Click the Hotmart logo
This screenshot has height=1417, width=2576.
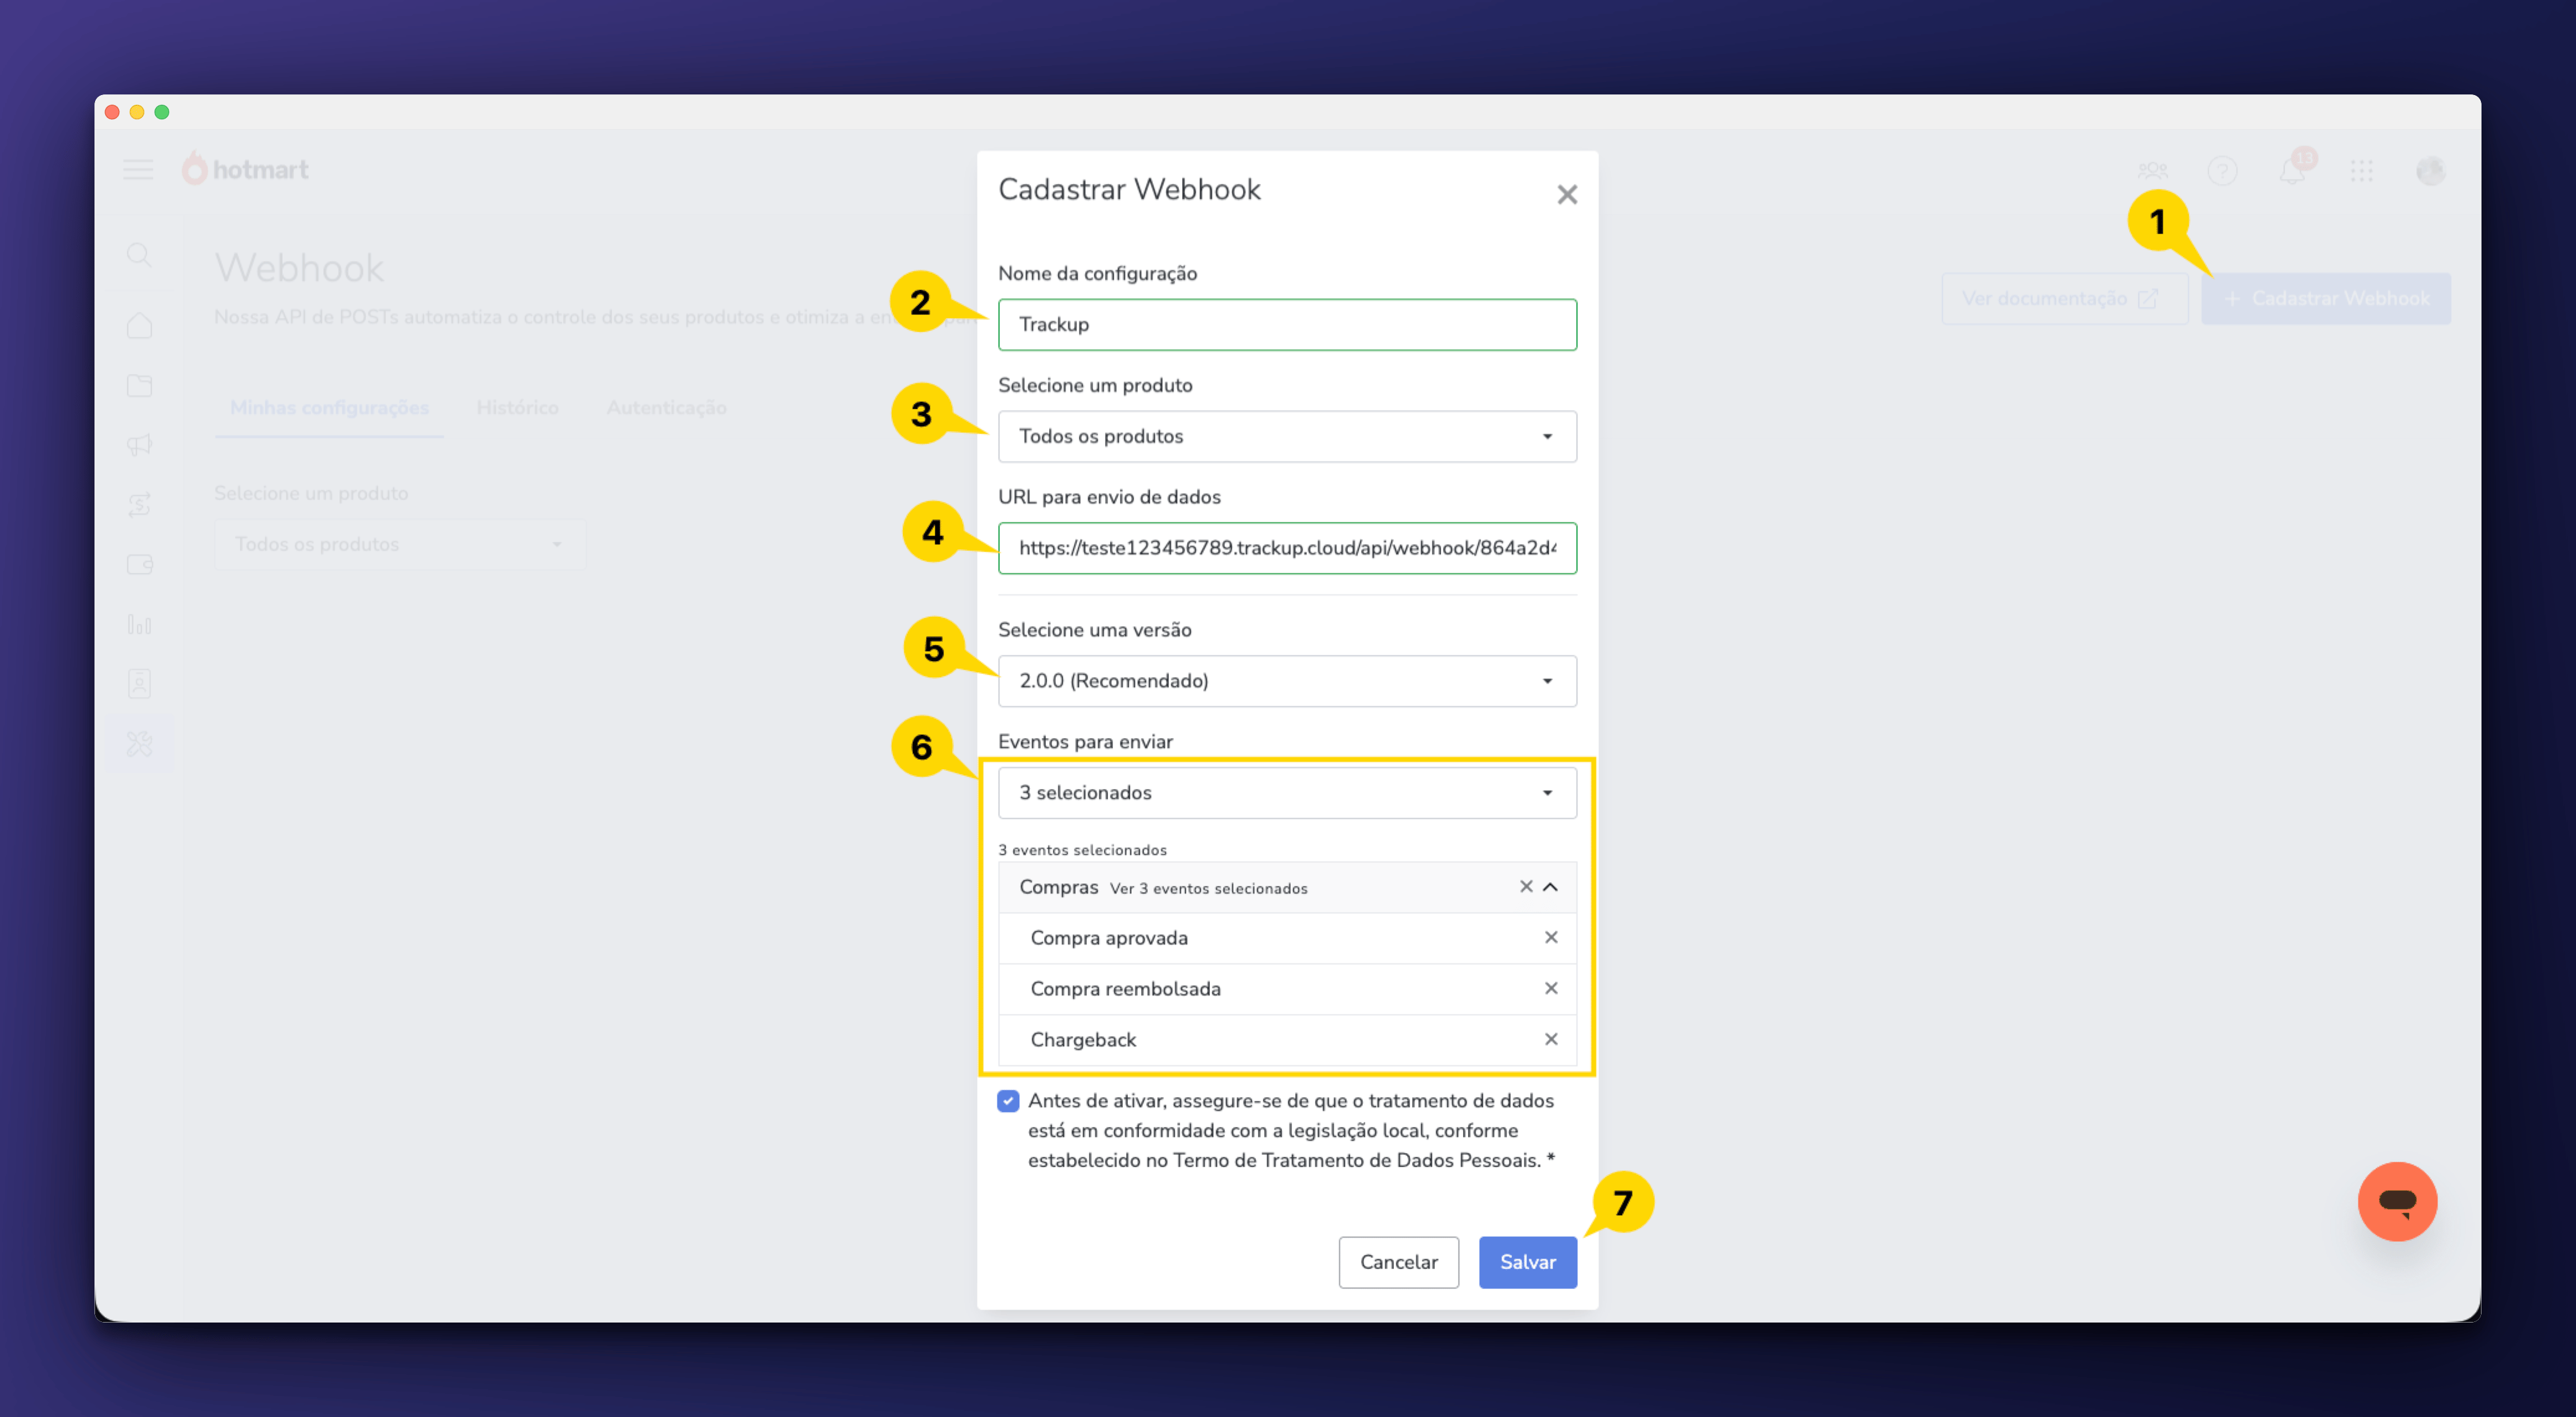point(245,169)
